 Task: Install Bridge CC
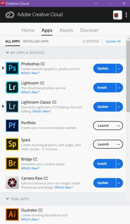[104, 164]
